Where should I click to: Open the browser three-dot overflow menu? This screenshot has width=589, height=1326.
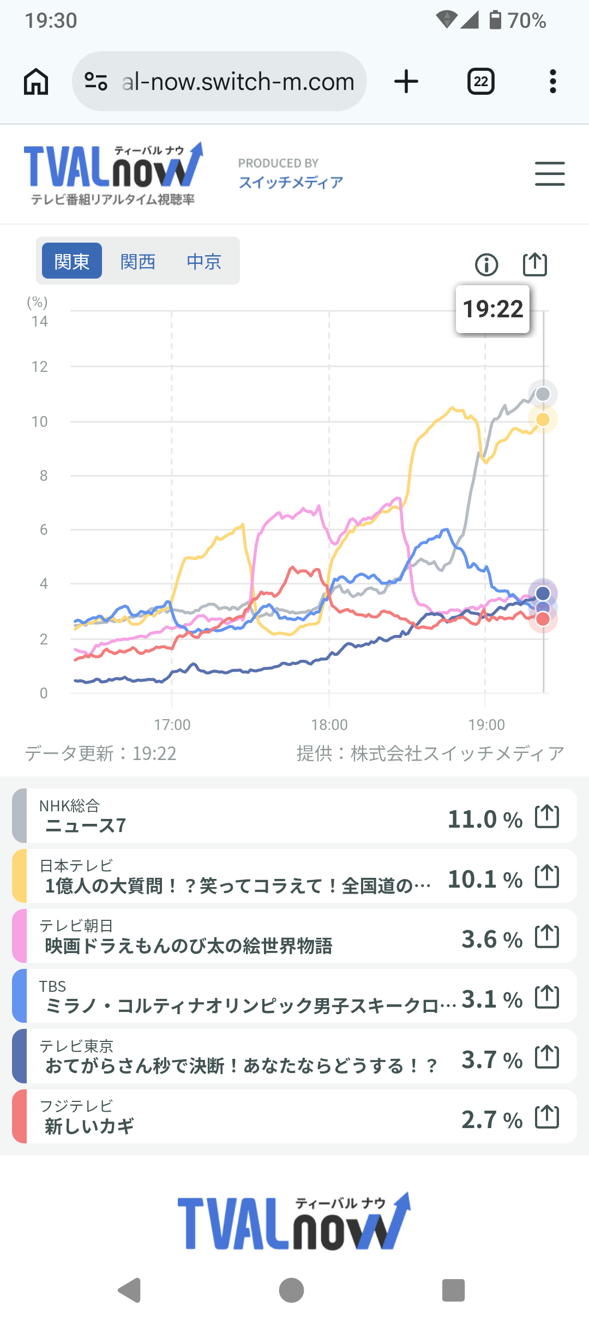[552, 82]
